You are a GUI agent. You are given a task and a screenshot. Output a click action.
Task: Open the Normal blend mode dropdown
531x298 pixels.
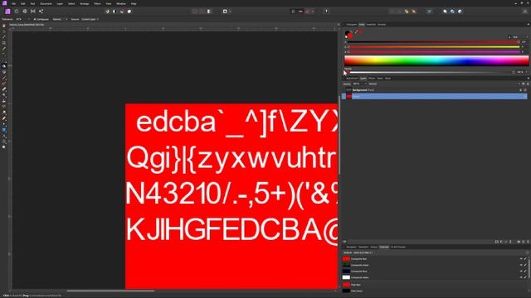[x=444, y=84]
